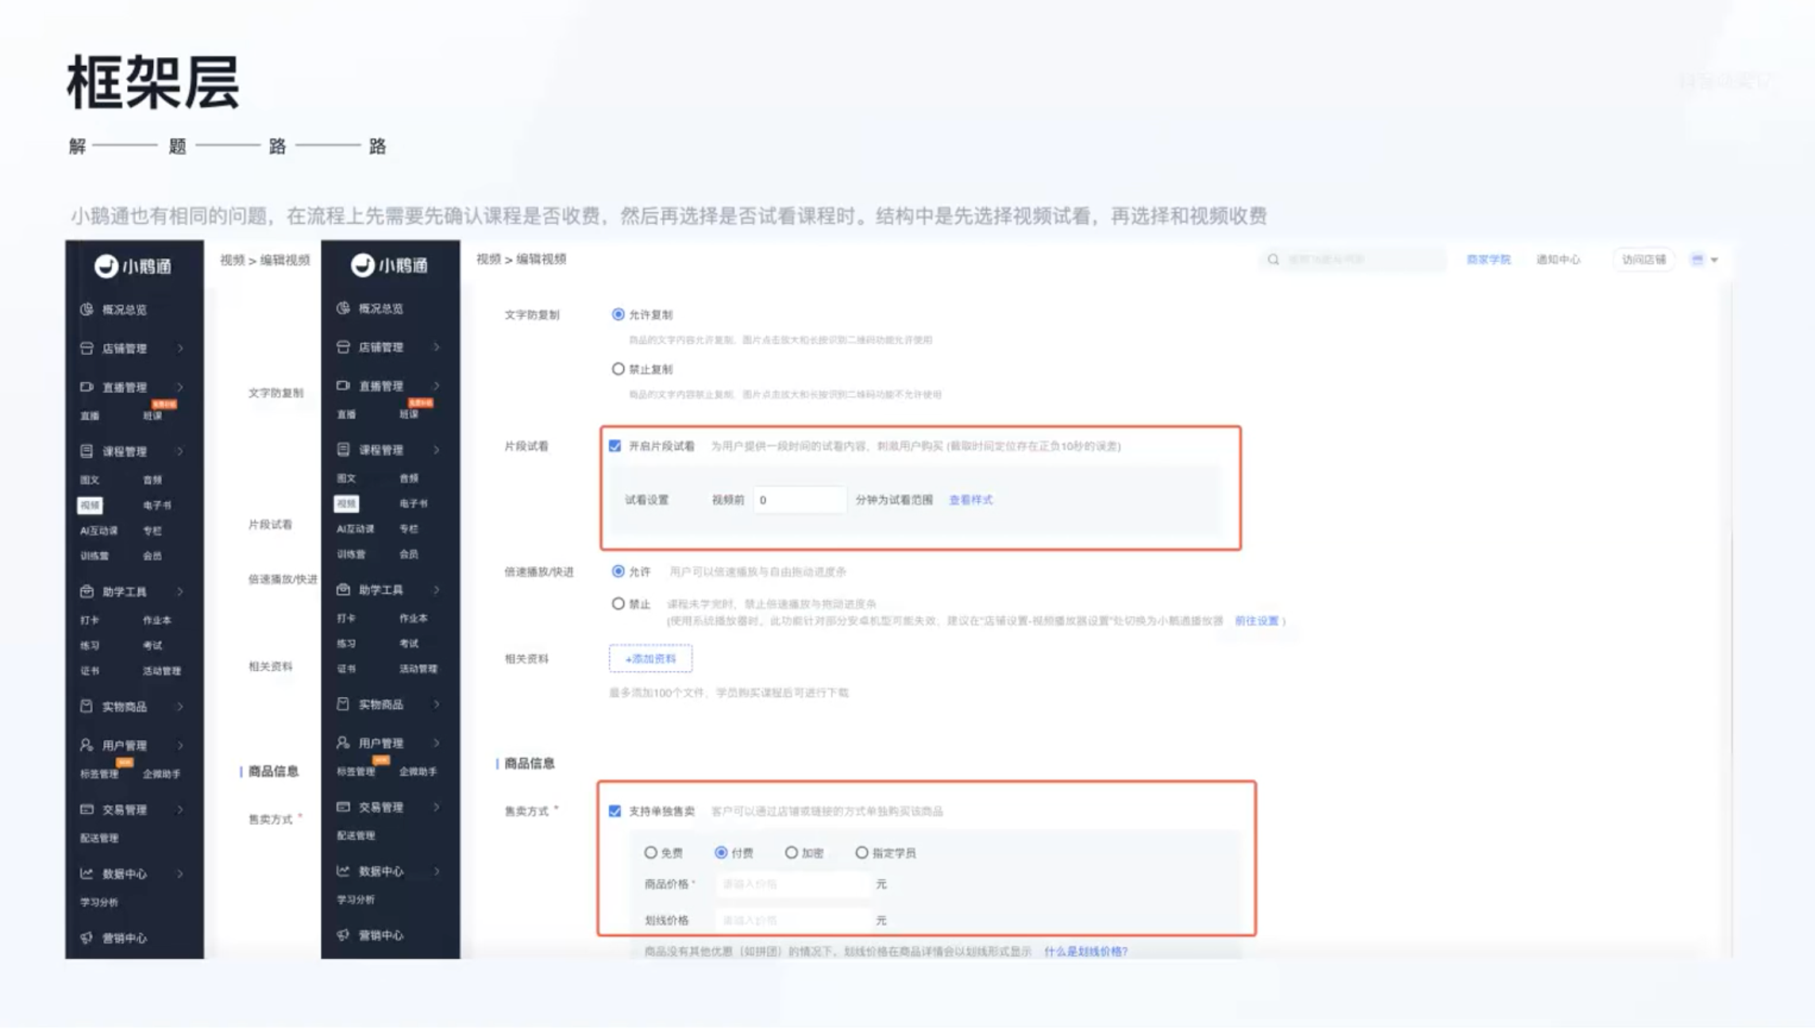Expand 交易管理 chevron in right sidebar
Image resolution: width=1815 pixels, height=1029 pixels.
437,807
